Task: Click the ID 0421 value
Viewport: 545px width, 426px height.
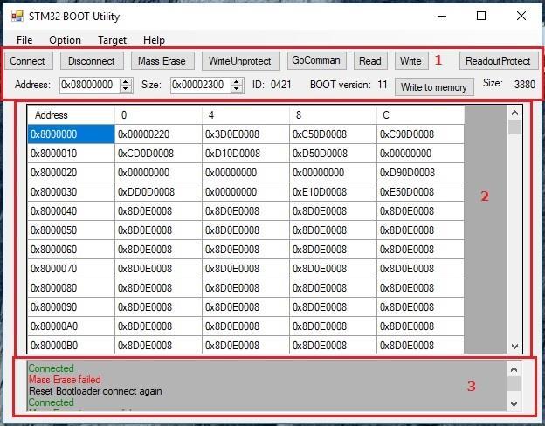Action: [x=280, y=85]
